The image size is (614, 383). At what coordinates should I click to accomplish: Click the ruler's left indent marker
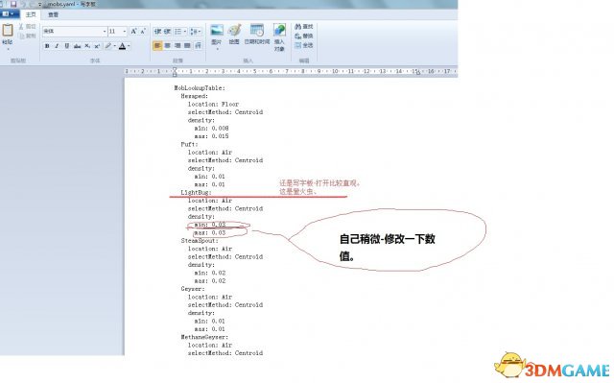(x=175, y=72)
